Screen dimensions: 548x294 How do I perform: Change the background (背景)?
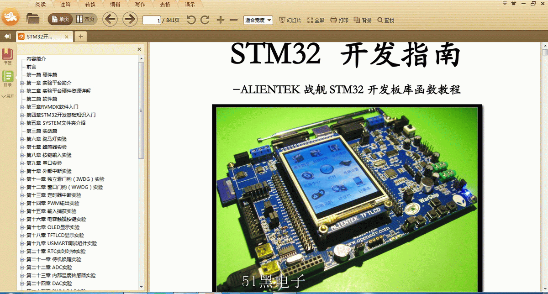(363, 20)
